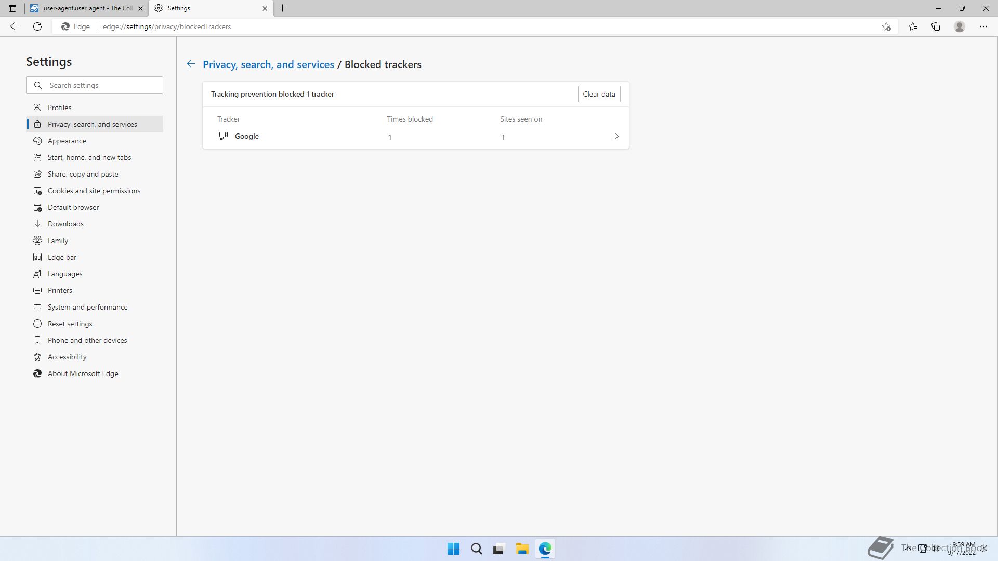Open the tab actions menu icon
The width and height of the screenshot is (998, 561).
coord(12,8)
